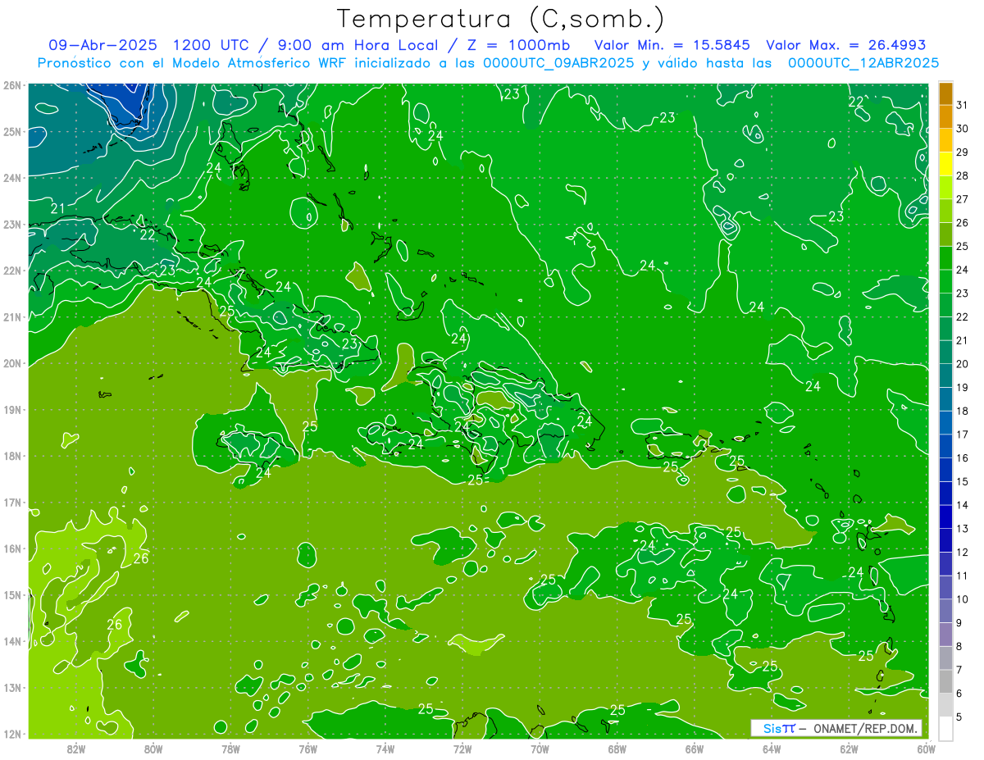Click the "15N" latitude axis label
Image resolution: width=984 pixels, height=760 pixels.
click(x=11, y=595)
